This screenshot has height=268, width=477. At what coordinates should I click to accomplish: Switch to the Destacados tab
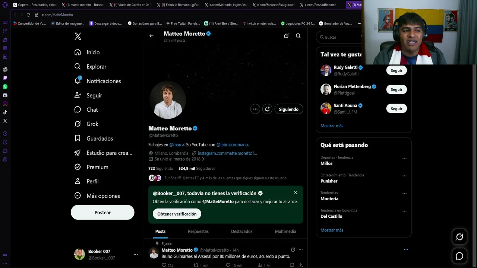coord(242,232)
